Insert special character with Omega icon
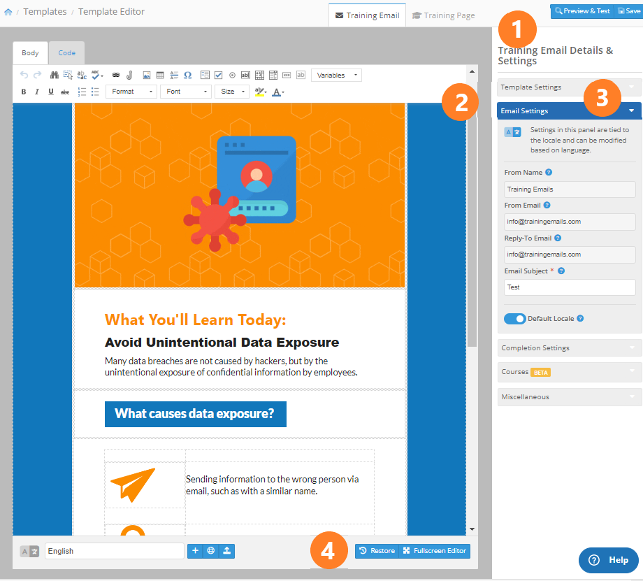 pos(187,75)
